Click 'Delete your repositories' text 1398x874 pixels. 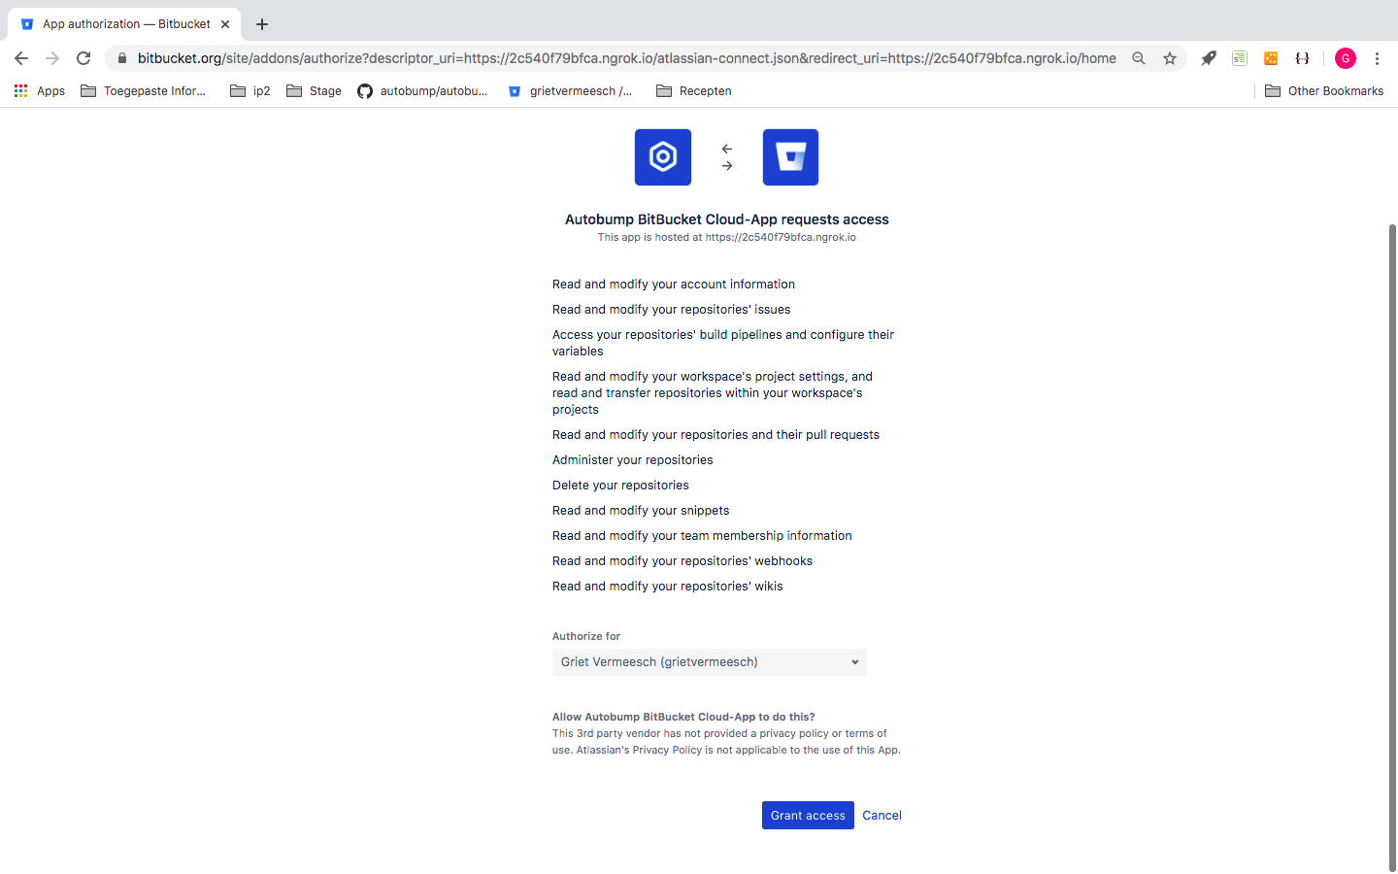[620, 486]
